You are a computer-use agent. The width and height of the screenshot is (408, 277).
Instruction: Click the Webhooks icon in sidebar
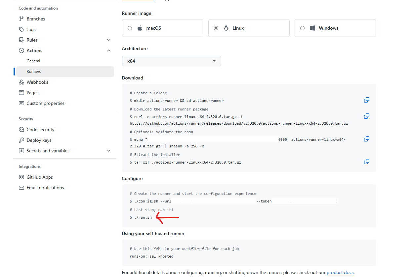click(x=21, y=82)
